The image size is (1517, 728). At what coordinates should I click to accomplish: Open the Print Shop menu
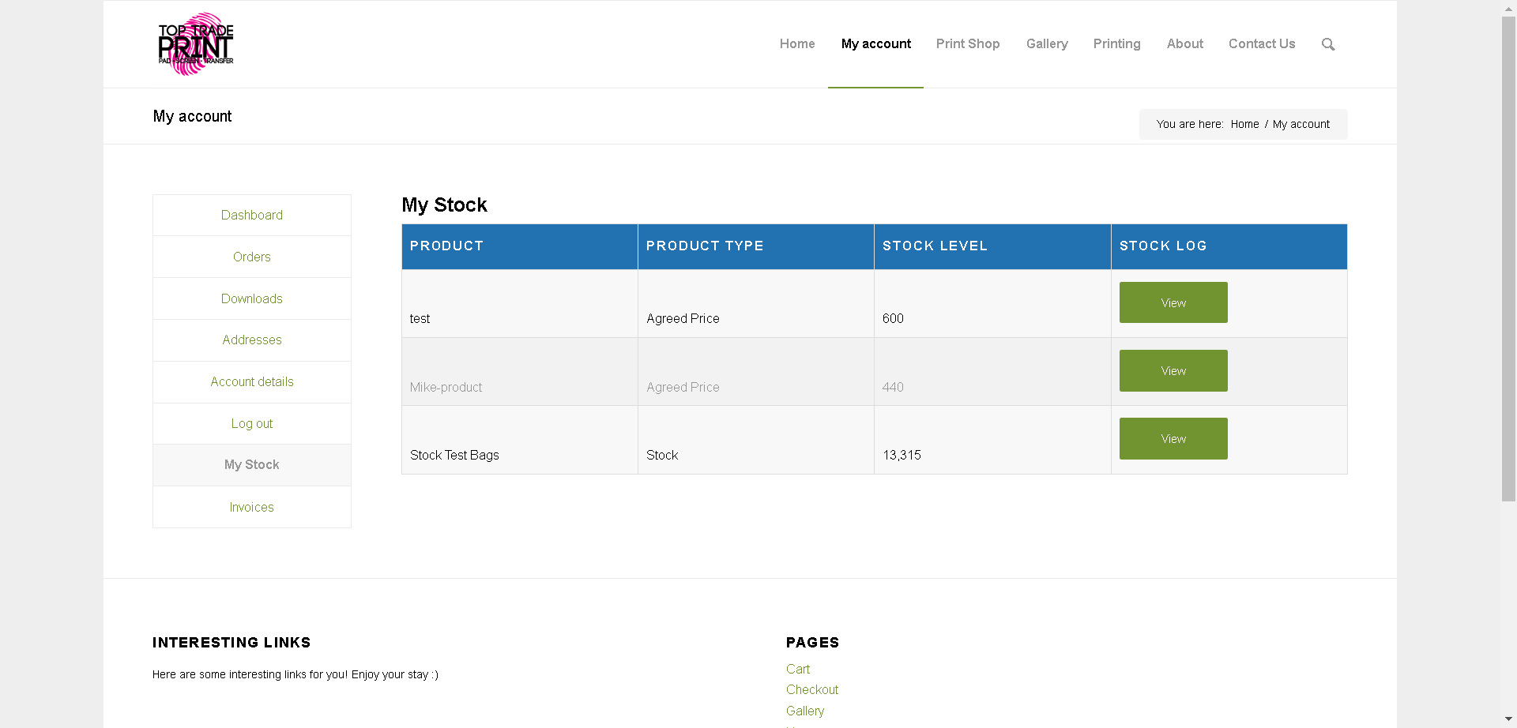[x=968, y=44]
